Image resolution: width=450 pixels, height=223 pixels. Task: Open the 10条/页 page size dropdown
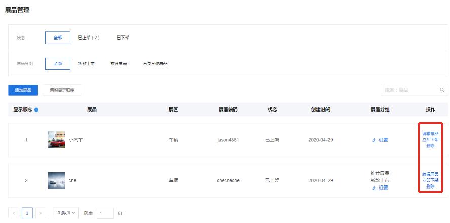[66, 213]
